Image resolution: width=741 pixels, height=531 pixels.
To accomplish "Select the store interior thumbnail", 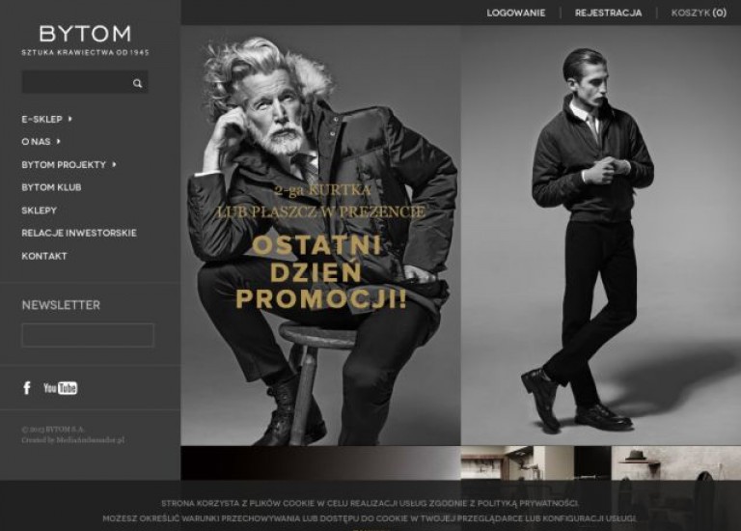I will point(535,462).
